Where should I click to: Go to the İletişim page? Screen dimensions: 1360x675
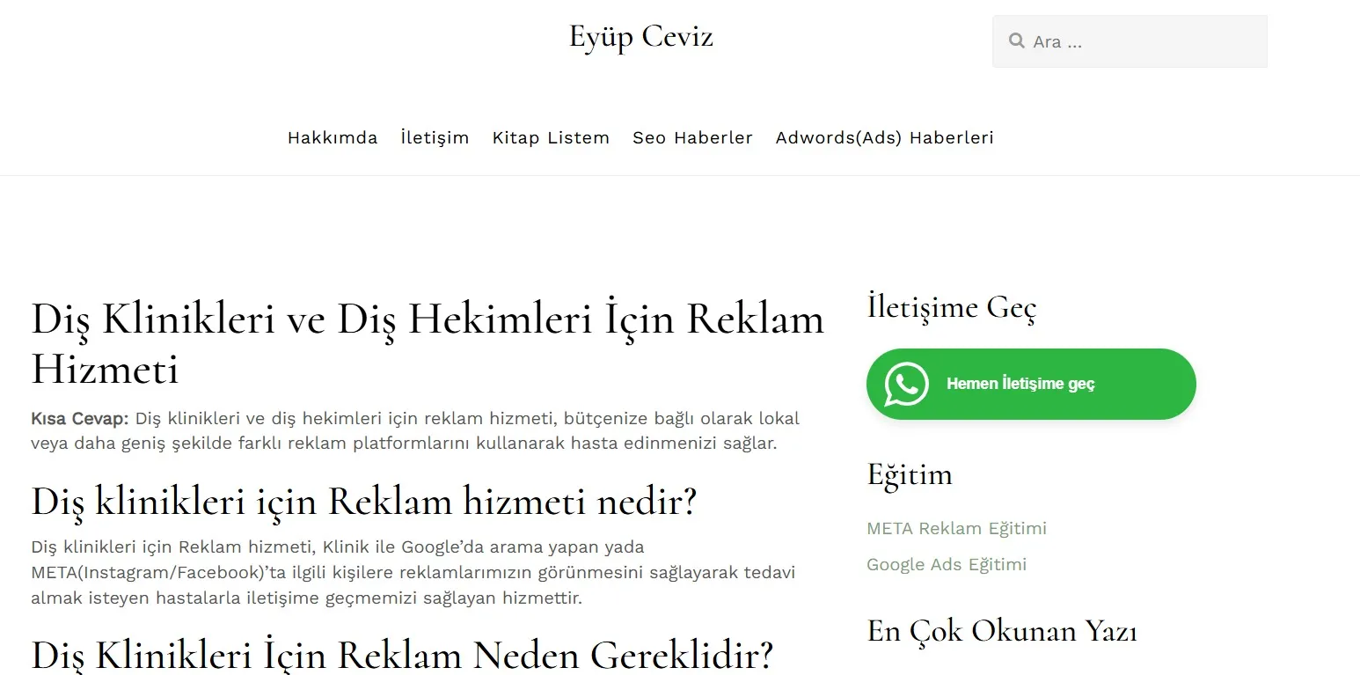tap(435, 138)
